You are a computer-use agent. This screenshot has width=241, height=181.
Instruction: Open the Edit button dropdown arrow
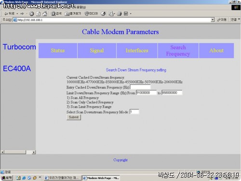tap(131, 14)
